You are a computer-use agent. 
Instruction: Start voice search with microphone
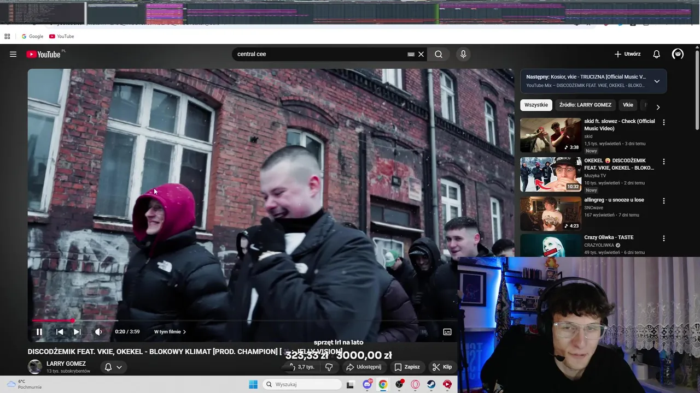click(463, 54)
